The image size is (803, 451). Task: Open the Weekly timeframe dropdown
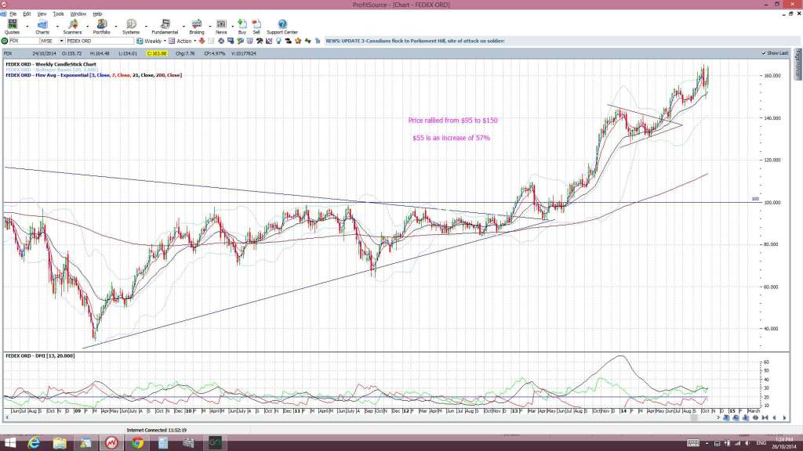pyautogui.click(x=165, y=41)
